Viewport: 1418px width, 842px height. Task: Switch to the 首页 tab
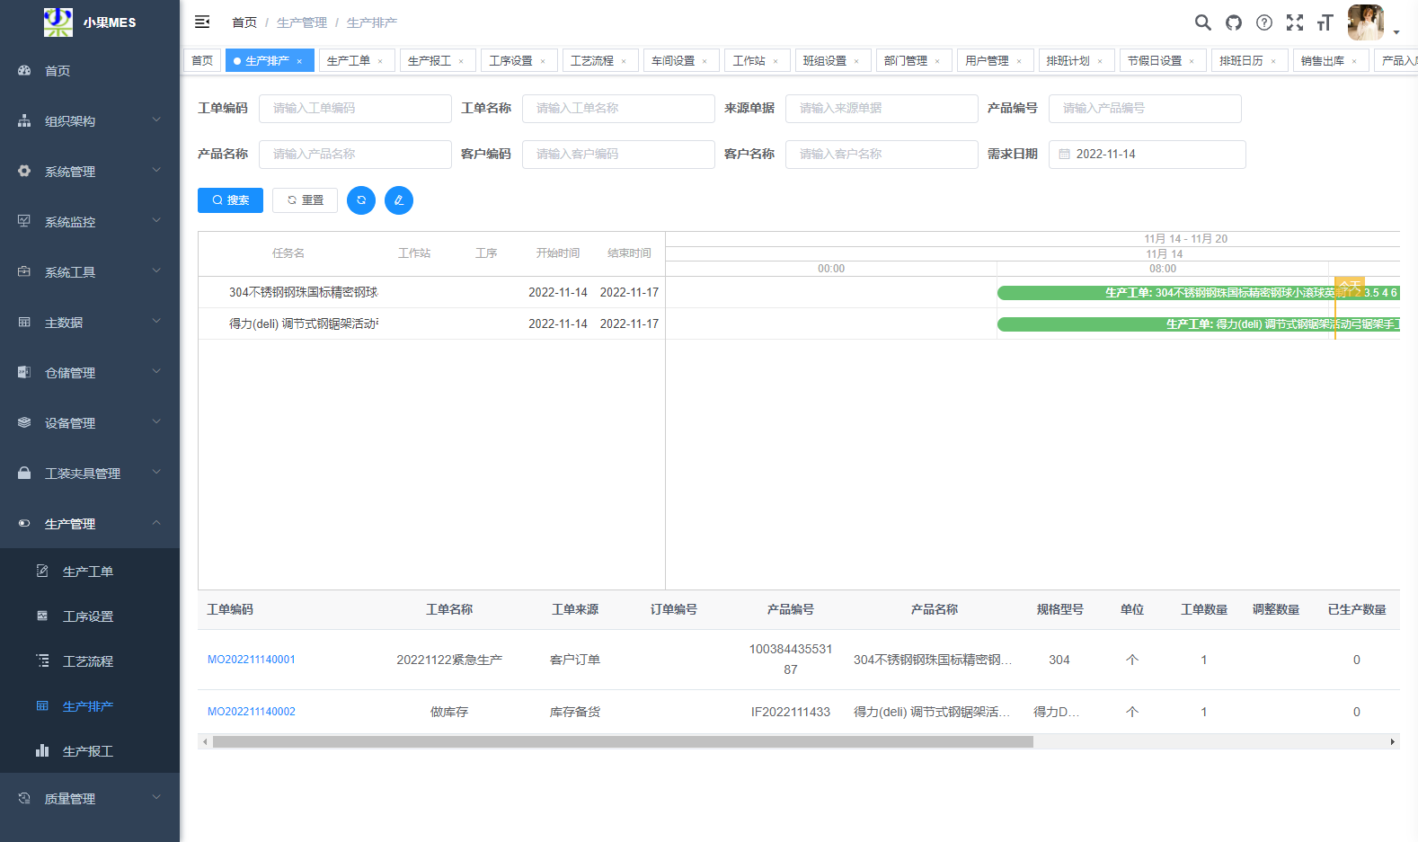(x=202, y=60)
